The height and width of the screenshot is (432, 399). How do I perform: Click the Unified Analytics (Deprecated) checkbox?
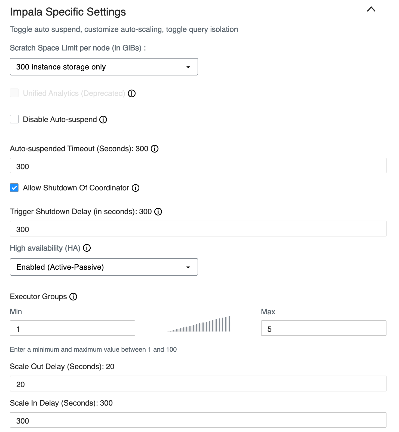(14, 93)
